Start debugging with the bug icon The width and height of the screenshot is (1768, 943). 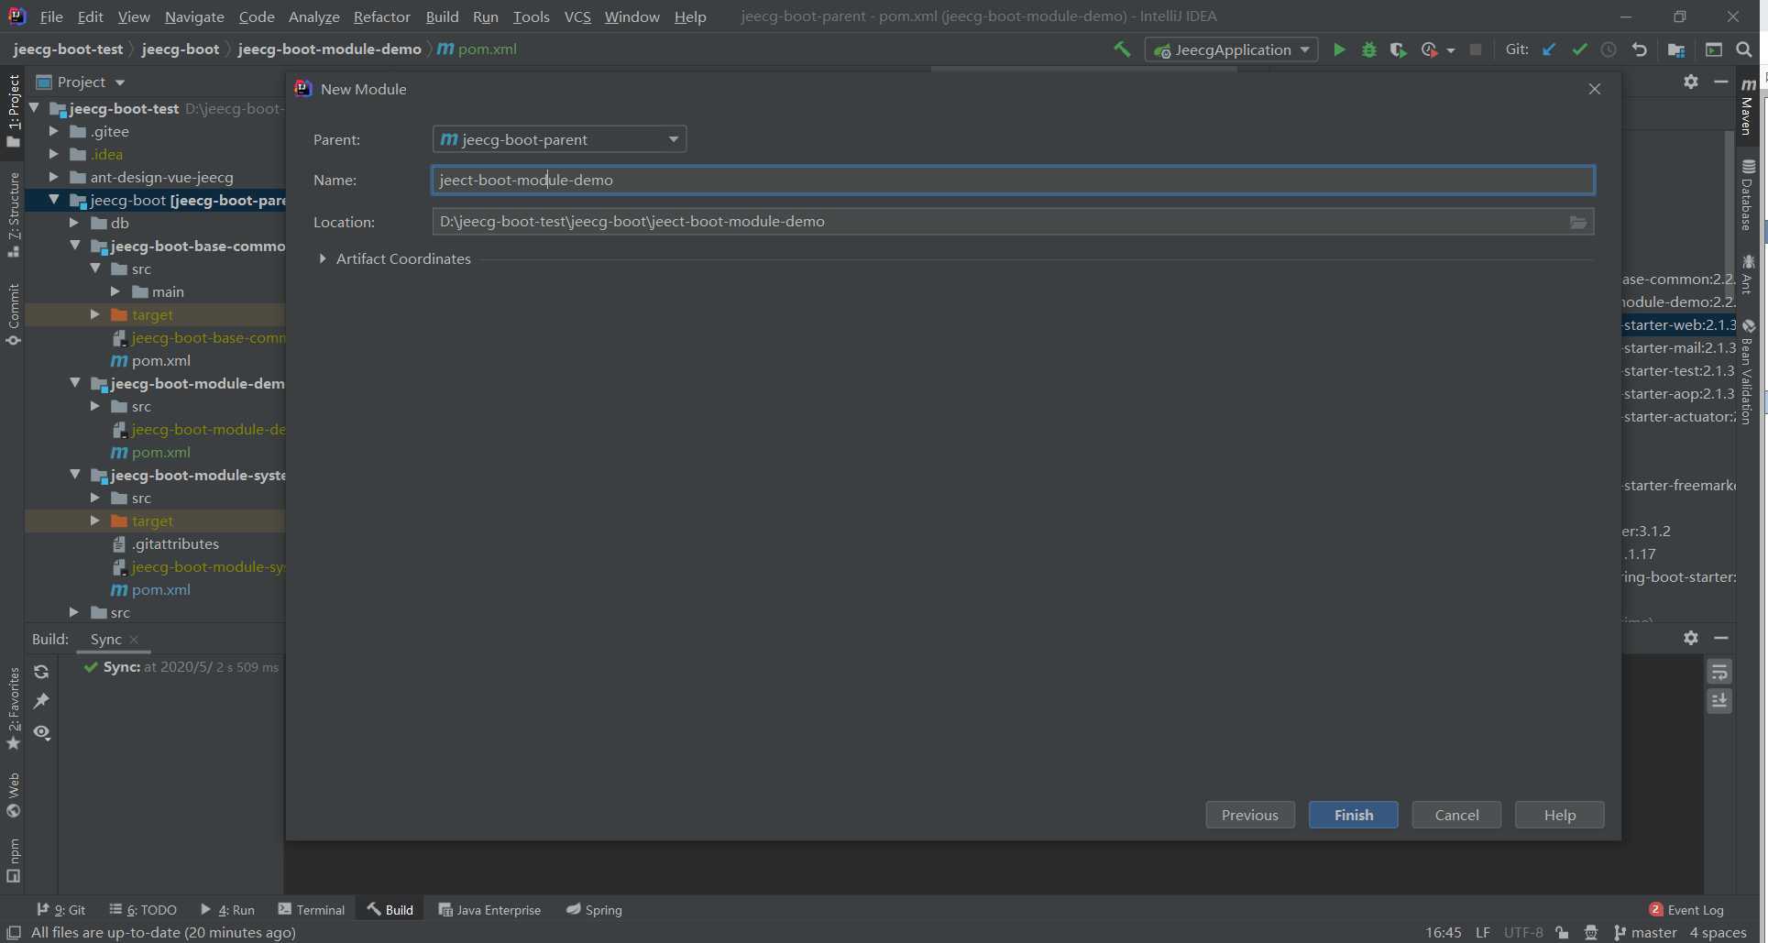pyautogui.click(x=1369, y=49)
